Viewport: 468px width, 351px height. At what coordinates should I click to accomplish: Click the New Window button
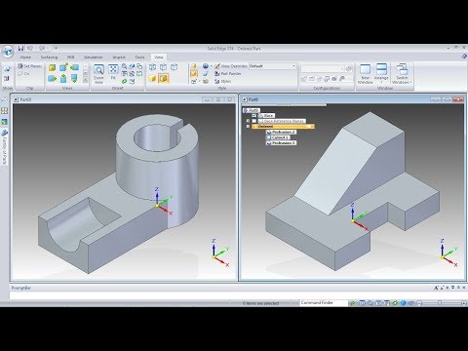(x=365, y=74)
